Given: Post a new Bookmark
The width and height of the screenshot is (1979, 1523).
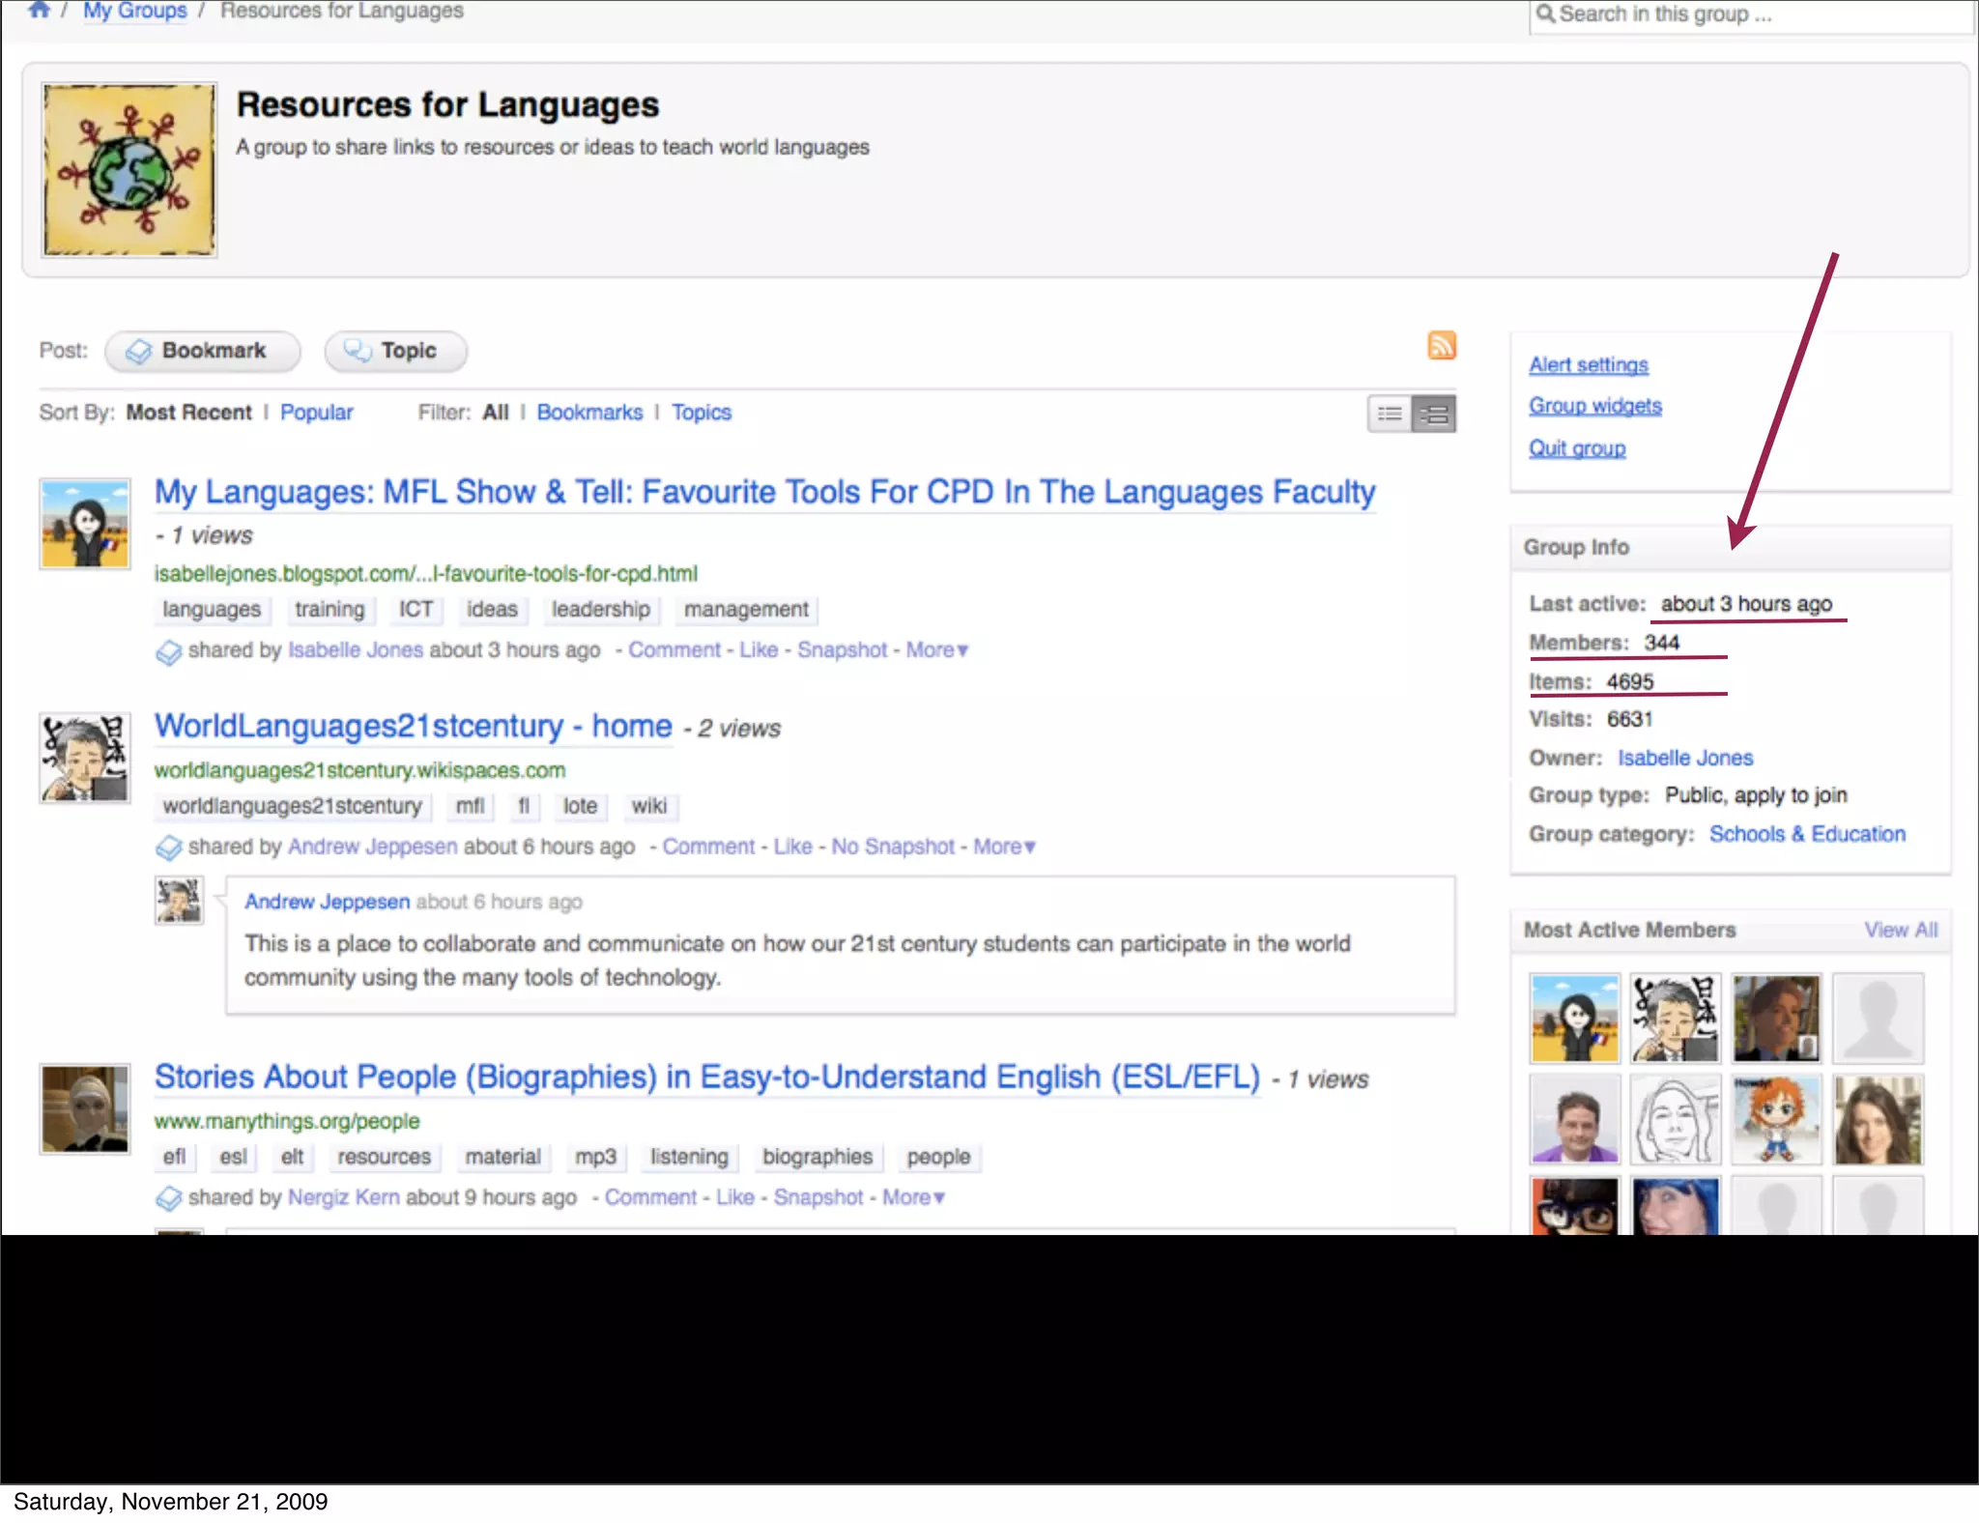Looking at the screenshot, I should point(203,351).
